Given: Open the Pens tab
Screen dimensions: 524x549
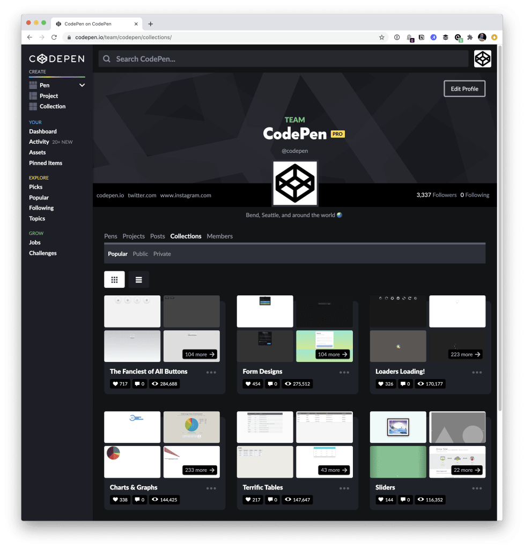Looking at the screenshot, I should point(110,236).
